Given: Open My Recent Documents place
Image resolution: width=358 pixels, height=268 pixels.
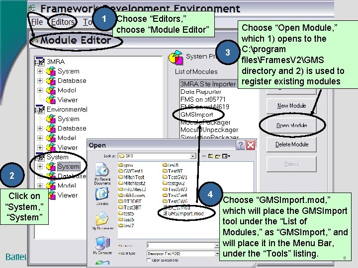Looking at the screenshot, I should point(102,174).
